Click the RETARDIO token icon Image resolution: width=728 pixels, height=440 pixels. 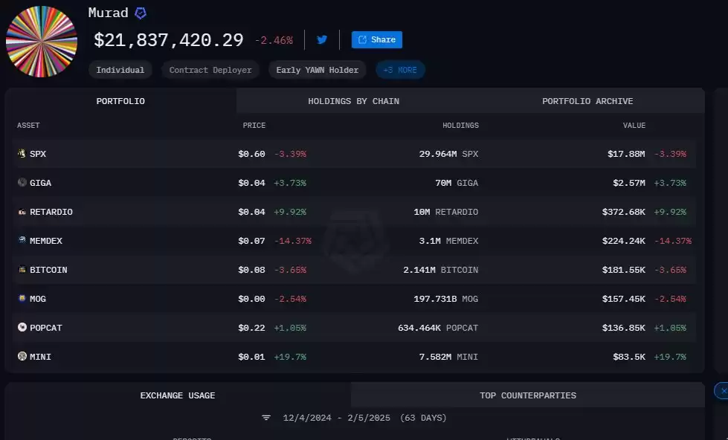(22, 212)
